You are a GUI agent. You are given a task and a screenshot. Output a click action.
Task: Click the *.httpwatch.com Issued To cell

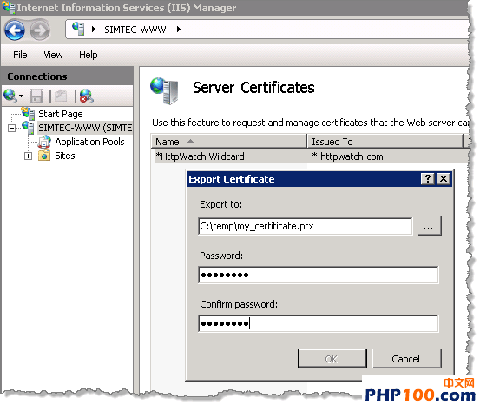(347, 156)
